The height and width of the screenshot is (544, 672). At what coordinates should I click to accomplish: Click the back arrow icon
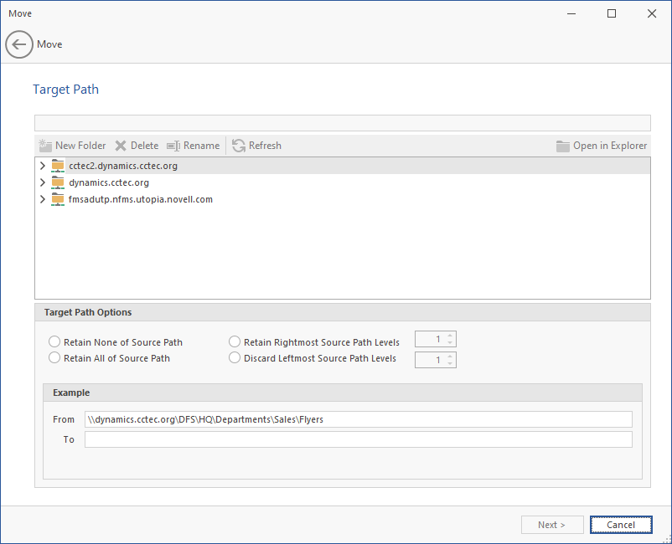tap(19, 44)
